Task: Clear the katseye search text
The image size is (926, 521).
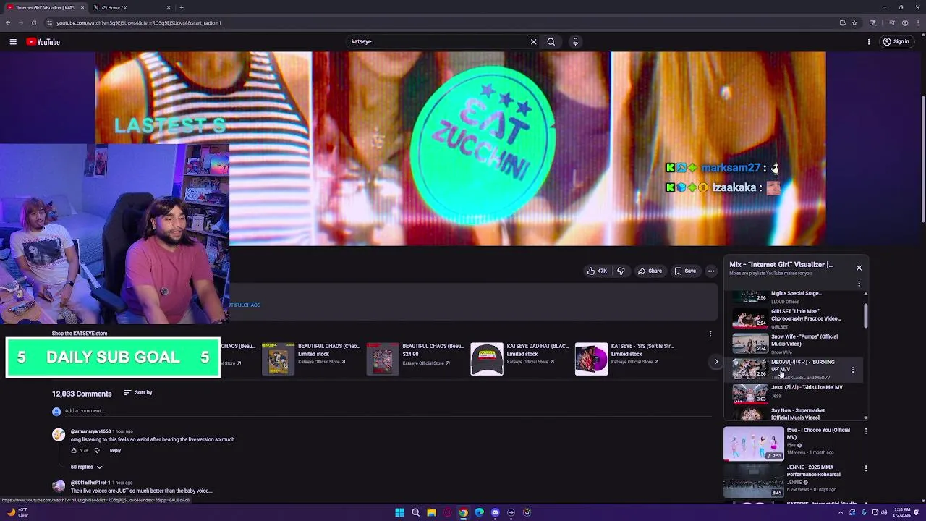Action: pyautogui.click(x=533, y=42)
